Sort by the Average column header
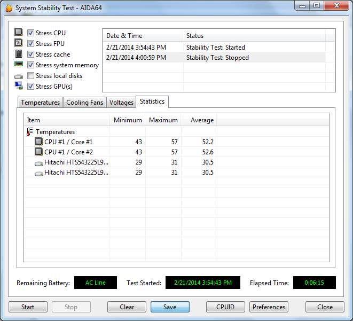Viewport: 353px width, 321px height. coord(199,120)
